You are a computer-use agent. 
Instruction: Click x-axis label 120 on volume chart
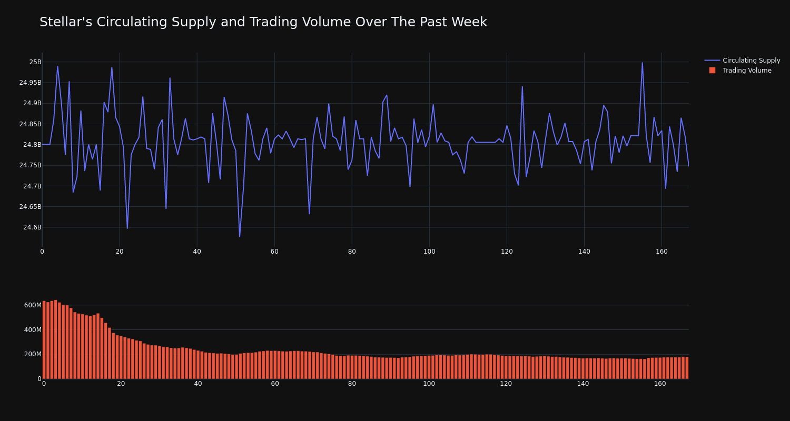click(x=506, y=384)
